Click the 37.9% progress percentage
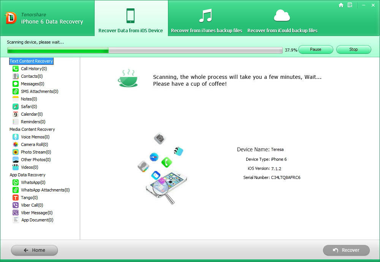Image resolution: width=380 pixels, height=262 pixels. (291, 50)
